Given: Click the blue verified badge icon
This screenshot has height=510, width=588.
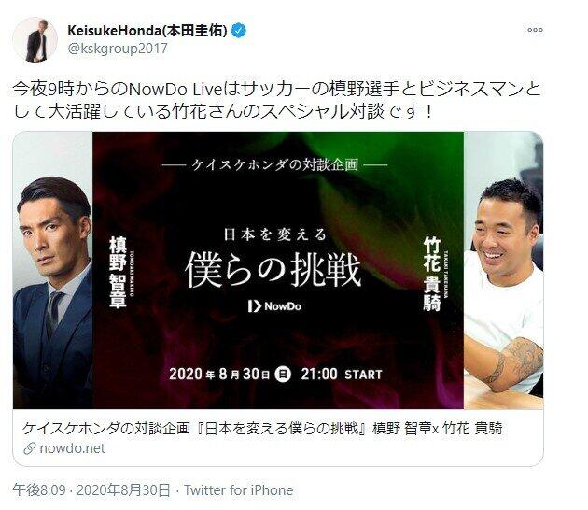Looking at the screenshot, I should (239, 31).
